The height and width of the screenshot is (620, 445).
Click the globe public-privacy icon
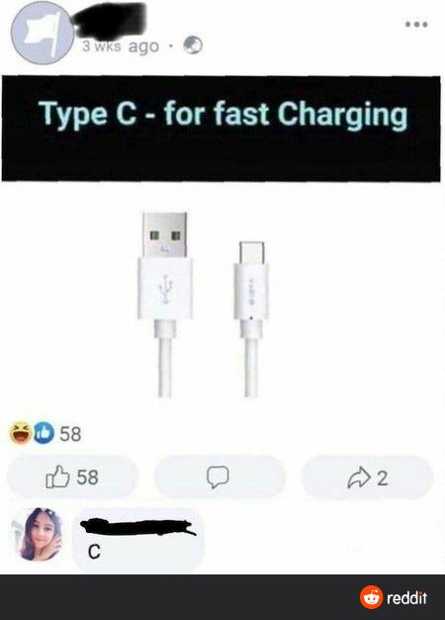coord(193,46)
